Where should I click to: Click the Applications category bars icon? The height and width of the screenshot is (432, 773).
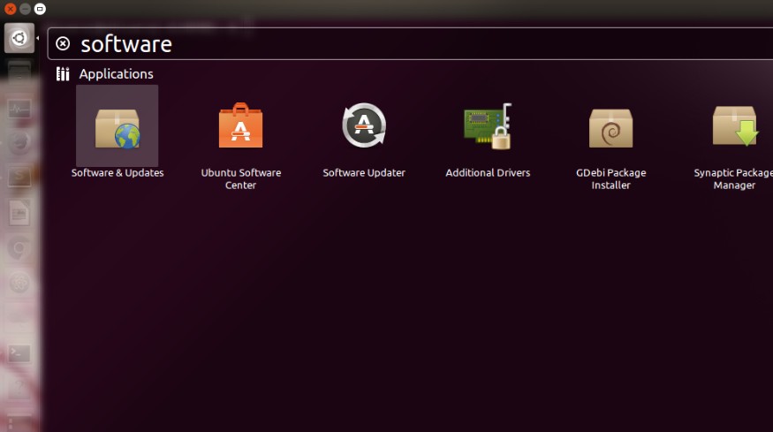pos(63,74)
